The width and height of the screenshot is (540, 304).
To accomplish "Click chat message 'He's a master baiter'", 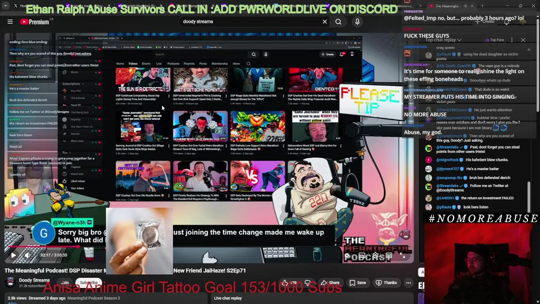I will click(482, 169).
